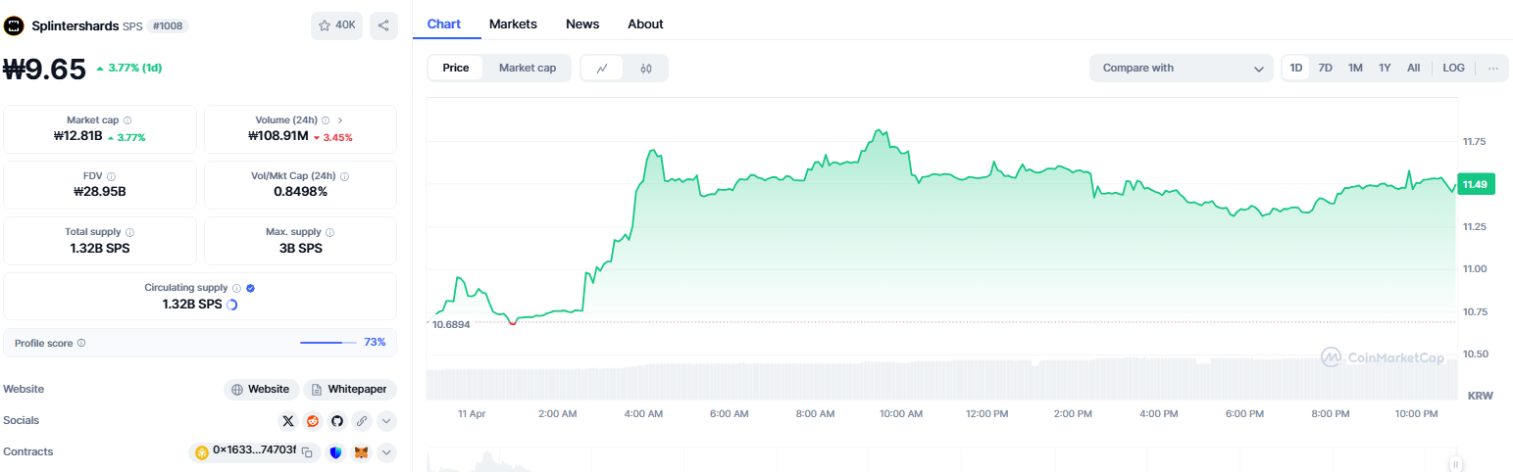
Task: Switch chart to line view
Action: pos(602,69)
